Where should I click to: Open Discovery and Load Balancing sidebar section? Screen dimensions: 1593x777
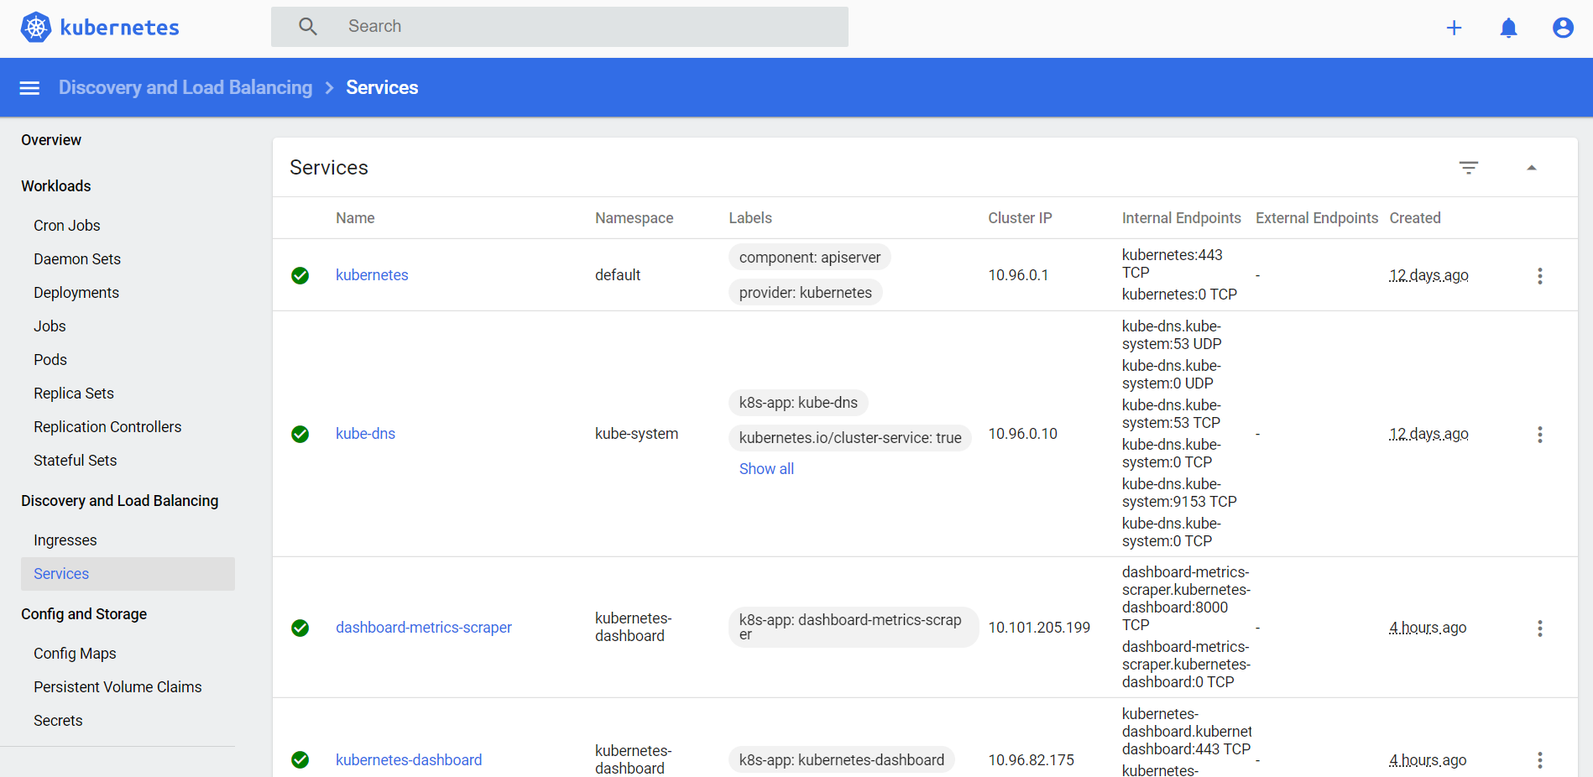(x=120, y=501)
